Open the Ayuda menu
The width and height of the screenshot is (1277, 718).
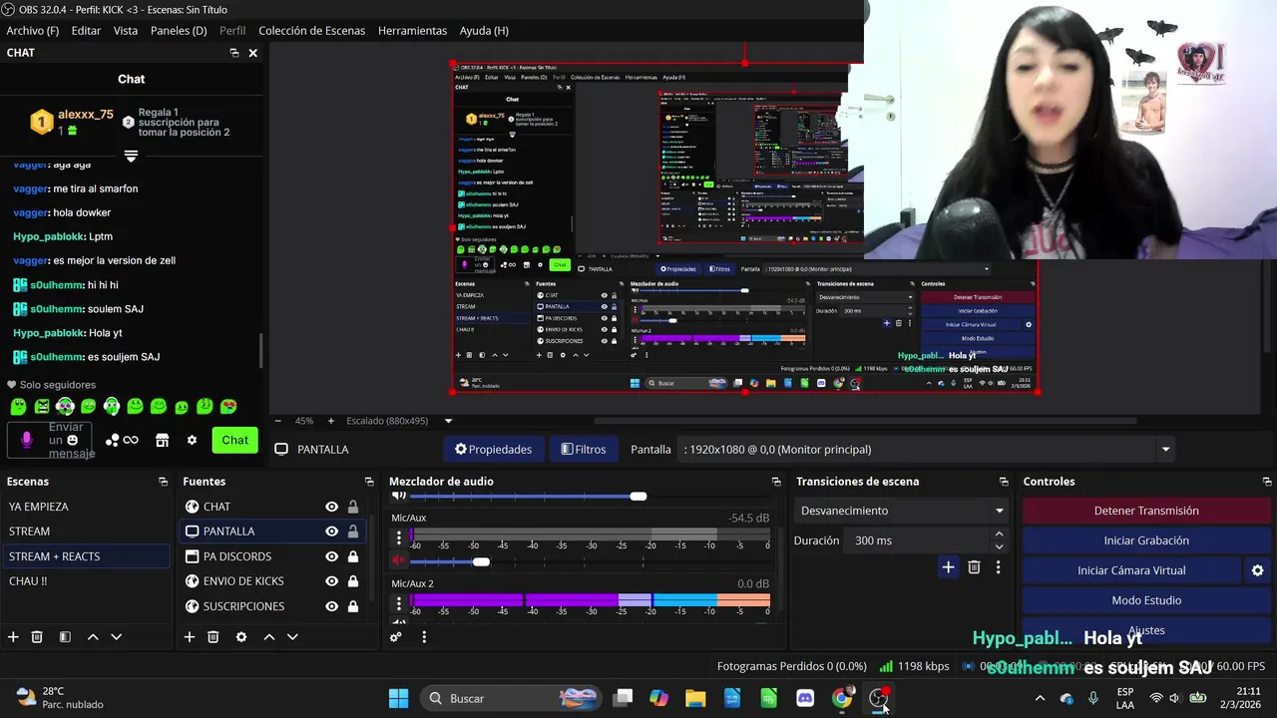click(x=484, y=31)
